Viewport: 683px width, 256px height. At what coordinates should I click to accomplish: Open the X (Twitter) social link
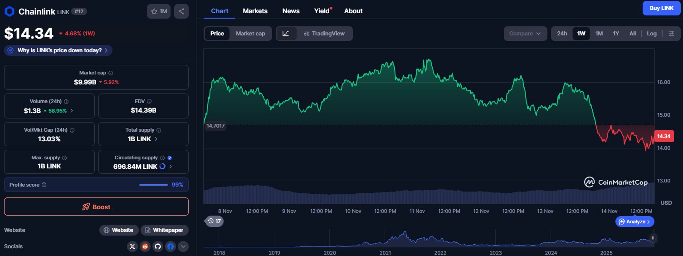pyautogui.click(x=132, y=246)
